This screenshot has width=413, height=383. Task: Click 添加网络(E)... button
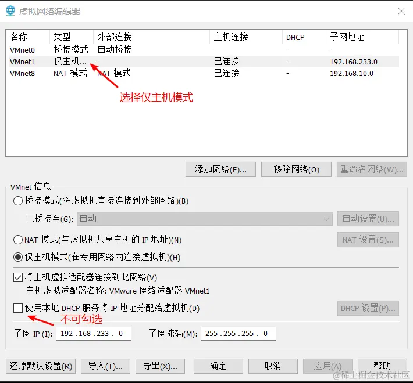[x=220, y=169]
